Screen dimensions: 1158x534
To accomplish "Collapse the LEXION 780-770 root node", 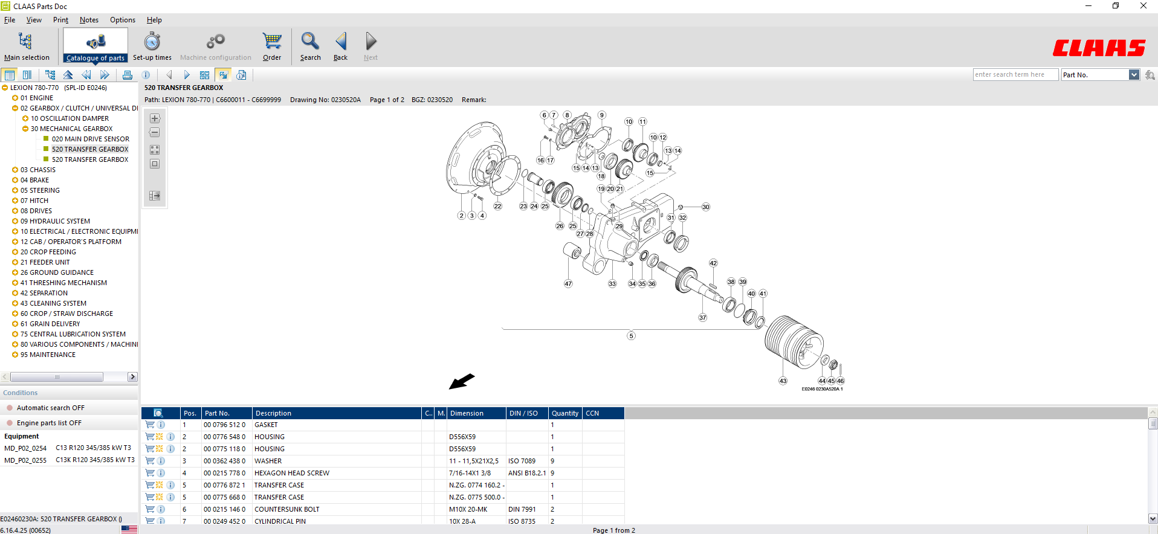I will pyautogui.click(x=5, y=88).
